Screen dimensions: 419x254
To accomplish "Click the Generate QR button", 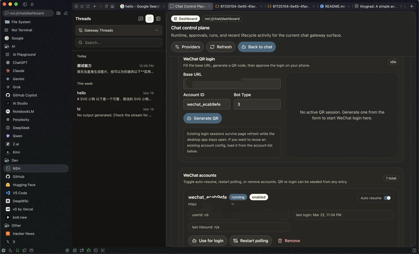I will click(203, 118).
